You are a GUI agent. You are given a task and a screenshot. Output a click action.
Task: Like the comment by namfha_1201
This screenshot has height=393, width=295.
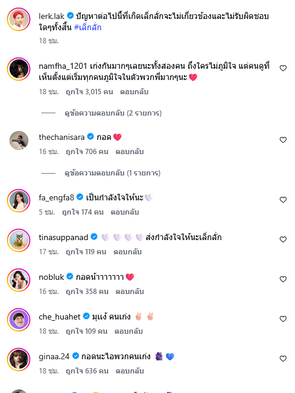point(283,68)
